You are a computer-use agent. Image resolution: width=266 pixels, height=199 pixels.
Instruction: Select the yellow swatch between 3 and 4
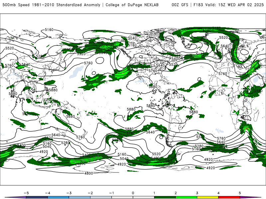pos(208,197)
